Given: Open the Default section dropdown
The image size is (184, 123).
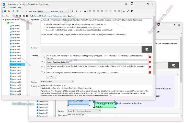Looking at the screenshot, I should pyautogui.click(x=57, y=81).
